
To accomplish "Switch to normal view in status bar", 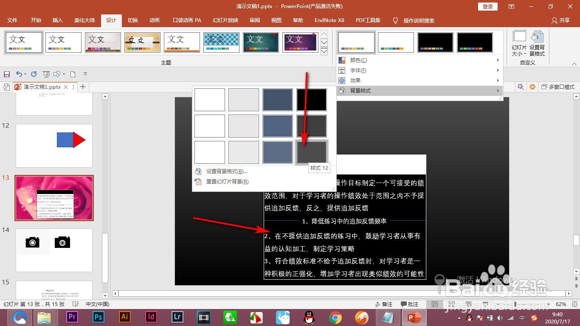I will click(435, 304).
